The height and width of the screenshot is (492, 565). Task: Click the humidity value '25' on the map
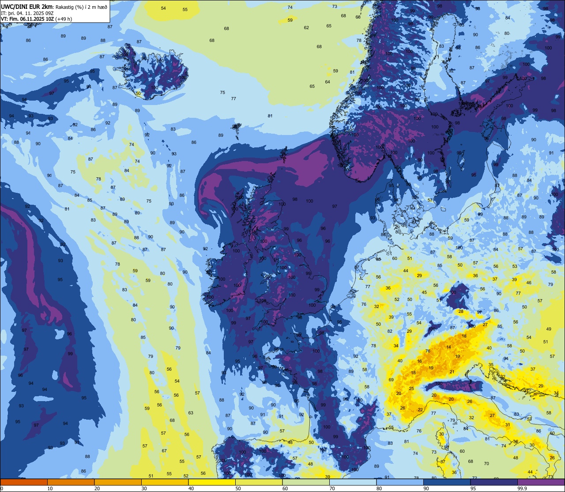[411, 389]
